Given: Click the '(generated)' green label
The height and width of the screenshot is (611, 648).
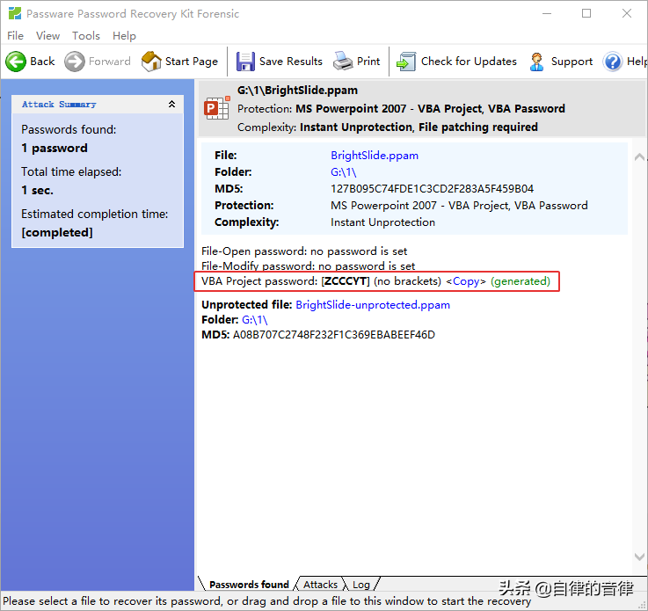Looking at the screenshot, I should pos(521,281).
